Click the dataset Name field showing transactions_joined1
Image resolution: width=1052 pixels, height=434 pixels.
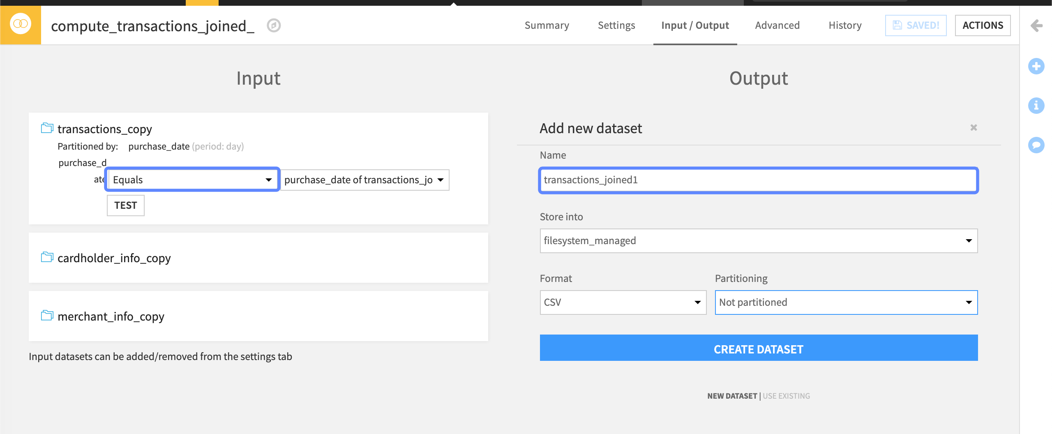point(758,180)
